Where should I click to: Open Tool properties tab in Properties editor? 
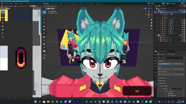(x=155, y=55)
